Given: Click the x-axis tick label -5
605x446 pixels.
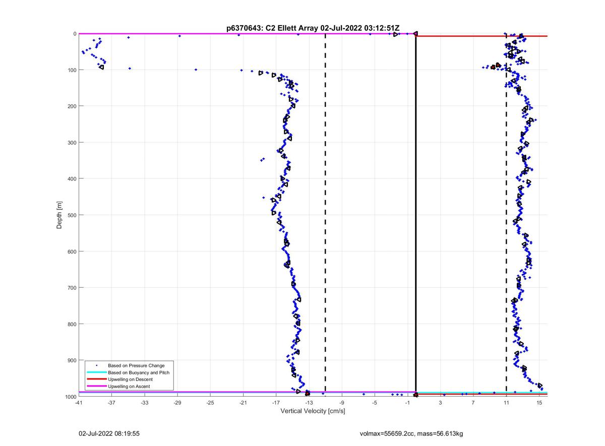Looking at the screenshot, I should [x=375, y=403].
